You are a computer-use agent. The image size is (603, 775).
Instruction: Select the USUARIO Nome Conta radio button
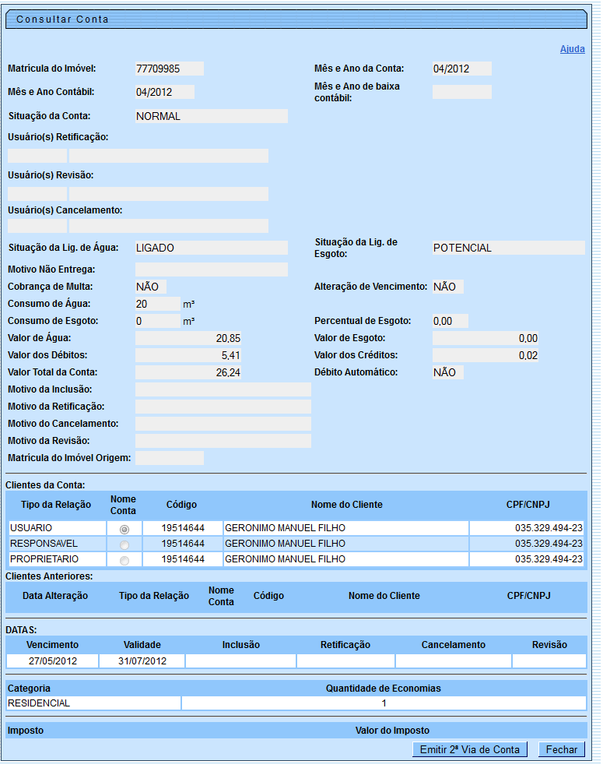(x=124, y=529)
